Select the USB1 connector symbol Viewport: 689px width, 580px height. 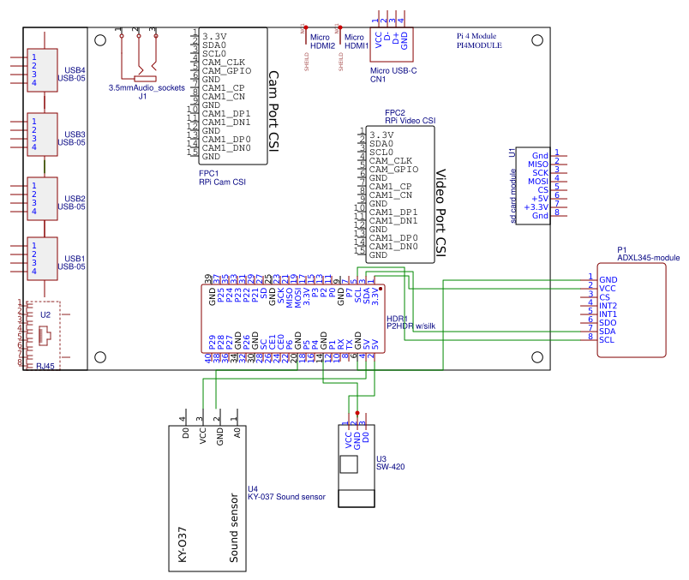(42, 259)
